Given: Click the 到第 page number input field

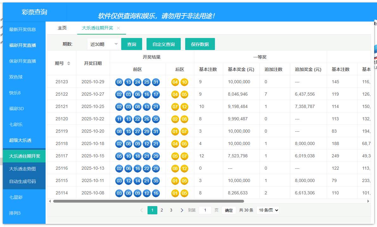Looking at the screenshot, I should [x=205, y=210].
